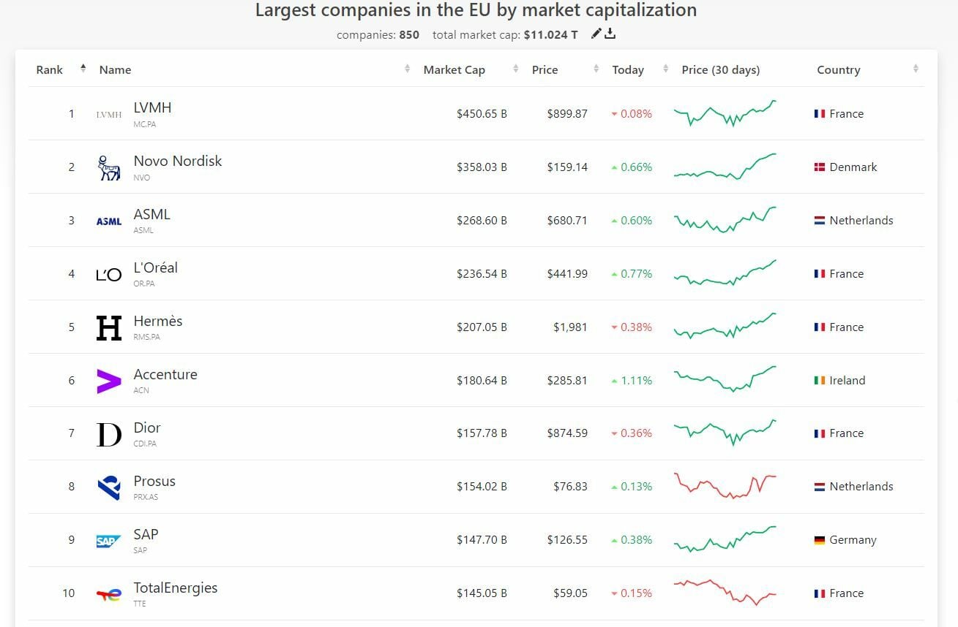Sort table by Rank column arrows
The height and width of the screenshot is (627, 958).
[x=83, y=69]
